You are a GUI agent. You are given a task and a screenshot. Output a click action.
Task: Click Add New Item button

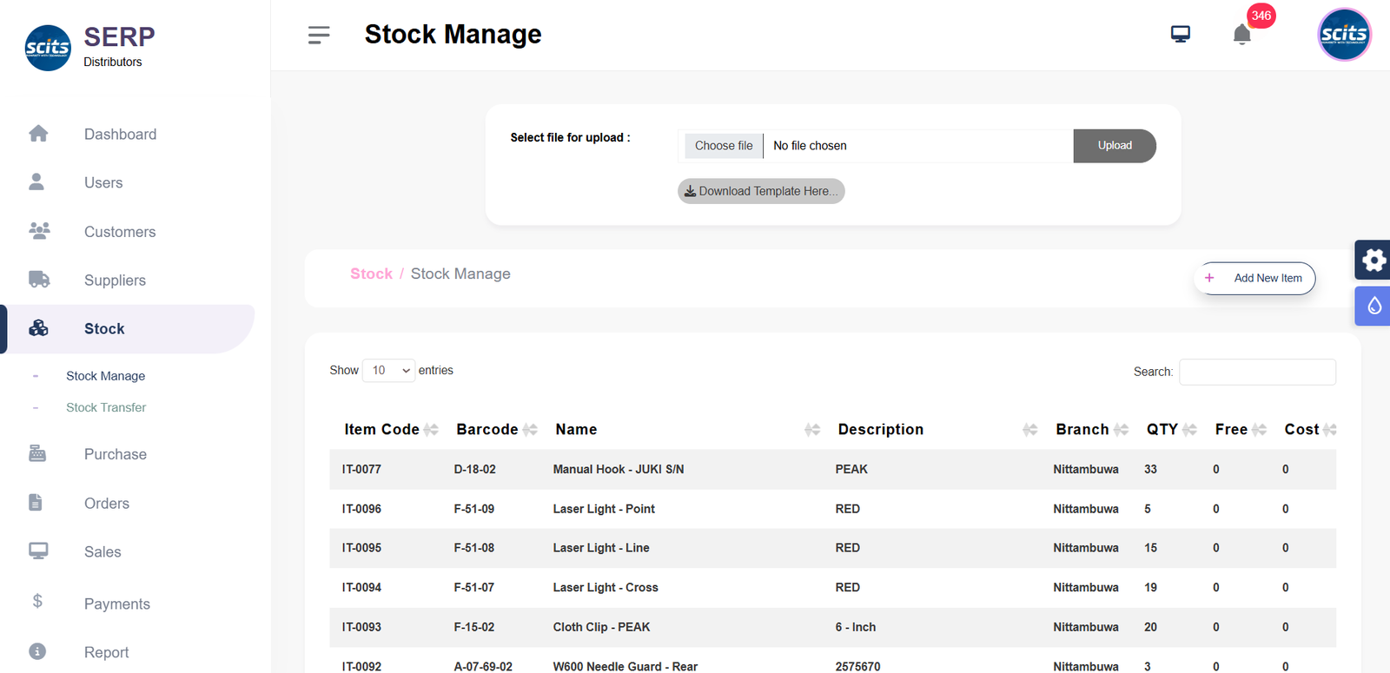pyautogui.click(x=1254, y=278)
